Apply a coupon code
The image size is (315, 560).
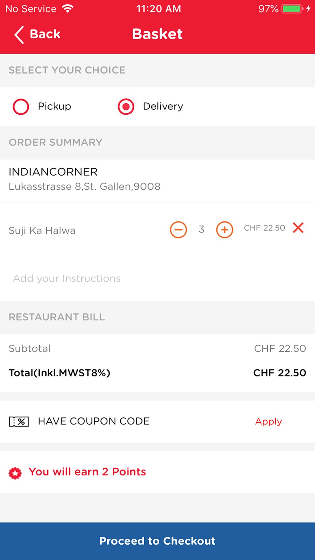tap(268, 421)
